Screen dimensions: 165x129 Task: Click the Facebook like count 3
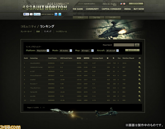click(x=31, y=14)
